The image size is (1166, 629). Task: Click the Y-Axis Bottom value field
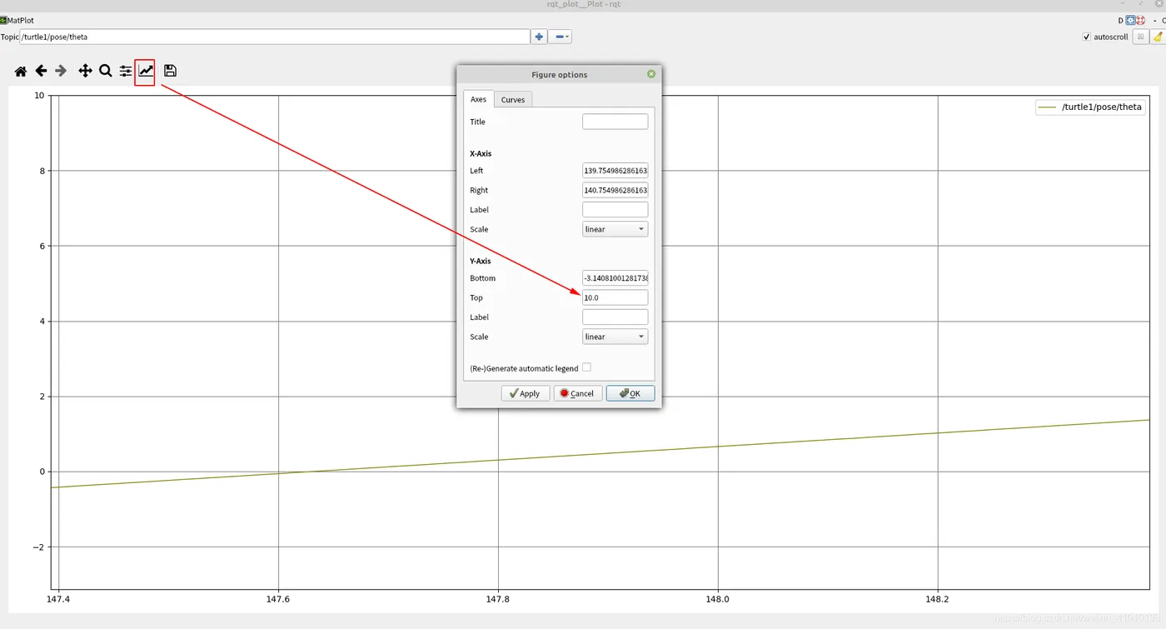pos(615,277)
